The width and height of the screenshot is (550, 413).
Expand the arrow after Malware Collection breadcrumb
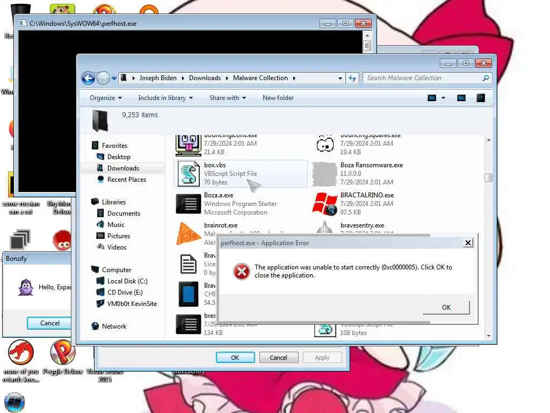[x=294, y=78]
